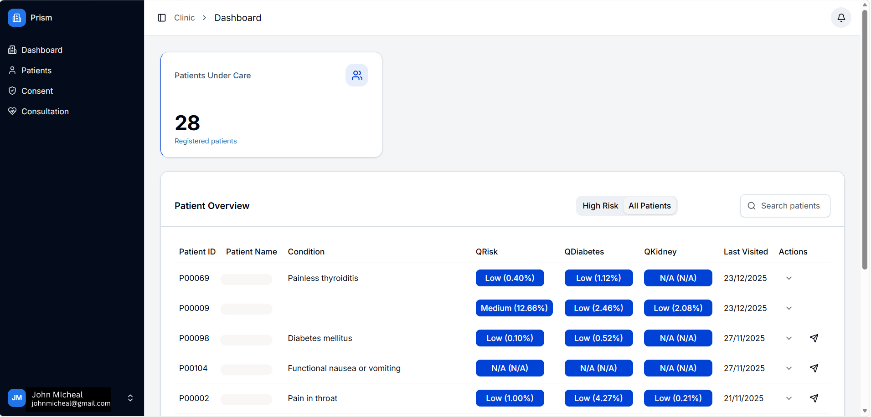Open the Consultation section
This screenshot has width=871, height=417.
(45, 112)
